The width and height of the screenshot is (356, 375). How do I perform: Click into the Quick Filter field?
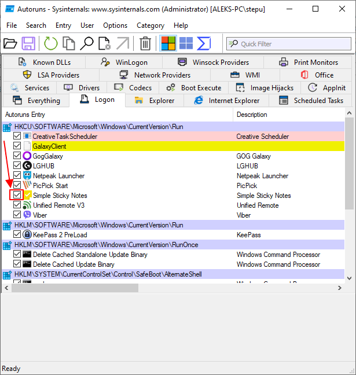[x=289, y=44]
